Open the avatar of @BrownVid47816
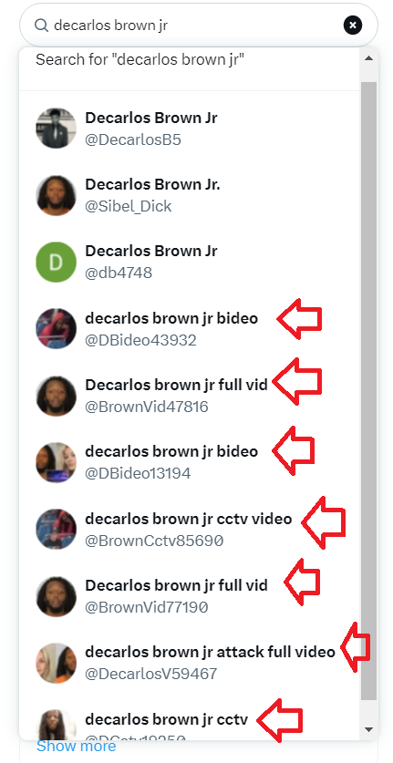Screen dimensions: 393x763 pyautogui.click(x=56, y=396)
